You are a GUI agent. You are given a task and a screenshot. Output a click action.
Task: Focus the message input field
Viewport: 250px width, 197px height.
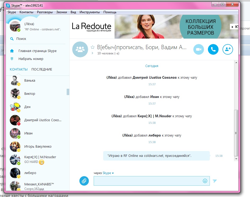[152, 181]
